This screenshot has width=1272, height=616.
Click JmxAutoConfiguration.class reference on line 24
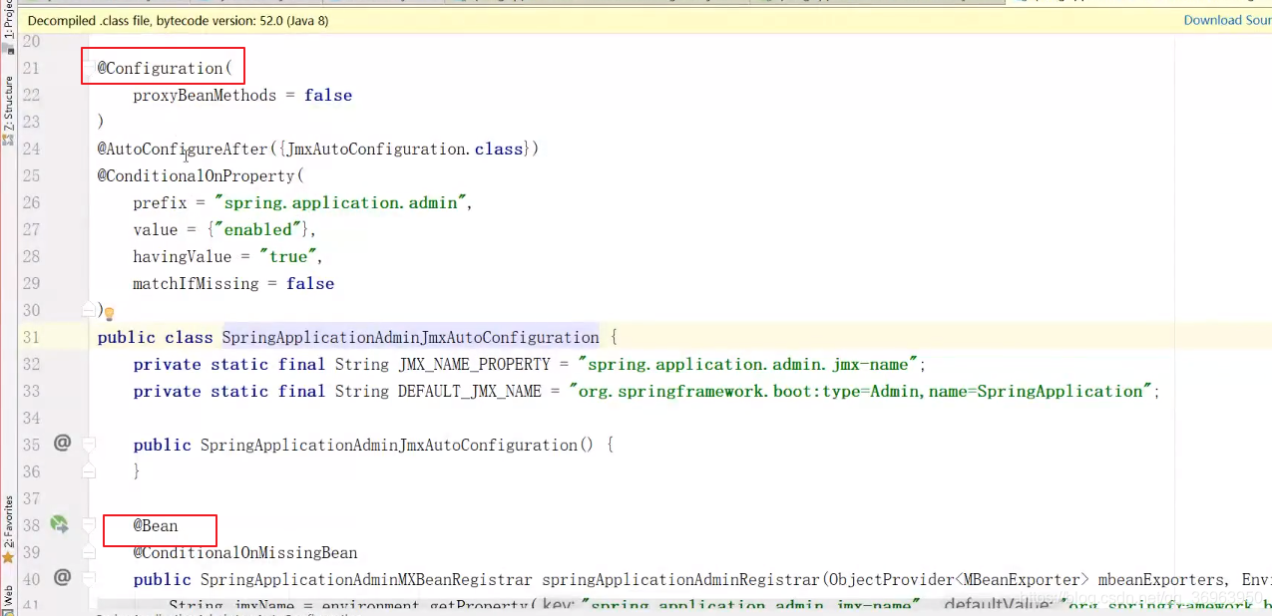pyautogui.click(x=404, y=149)
